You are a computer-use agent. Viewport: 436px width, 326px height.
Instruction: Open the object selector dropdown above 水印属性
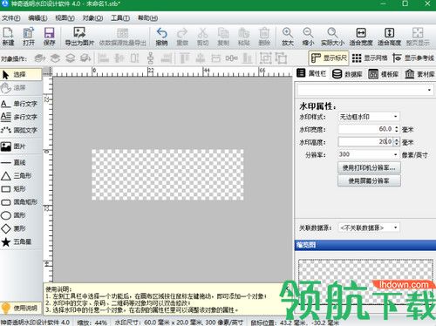coord(365,90)
